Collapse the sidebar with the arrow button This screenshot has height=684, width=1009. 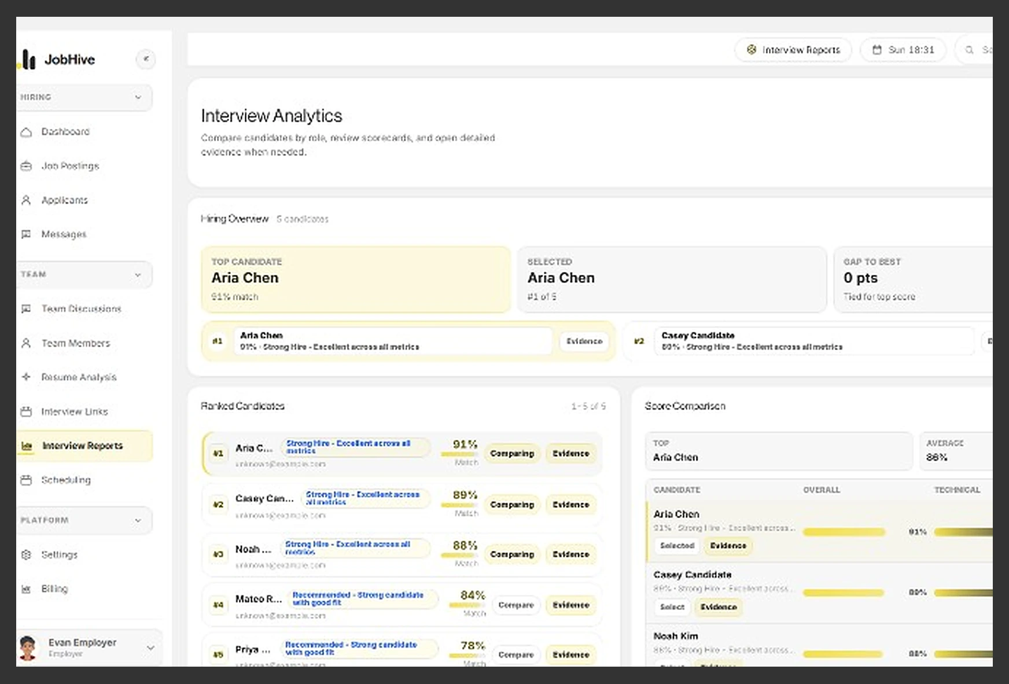[x=146, y=59]
